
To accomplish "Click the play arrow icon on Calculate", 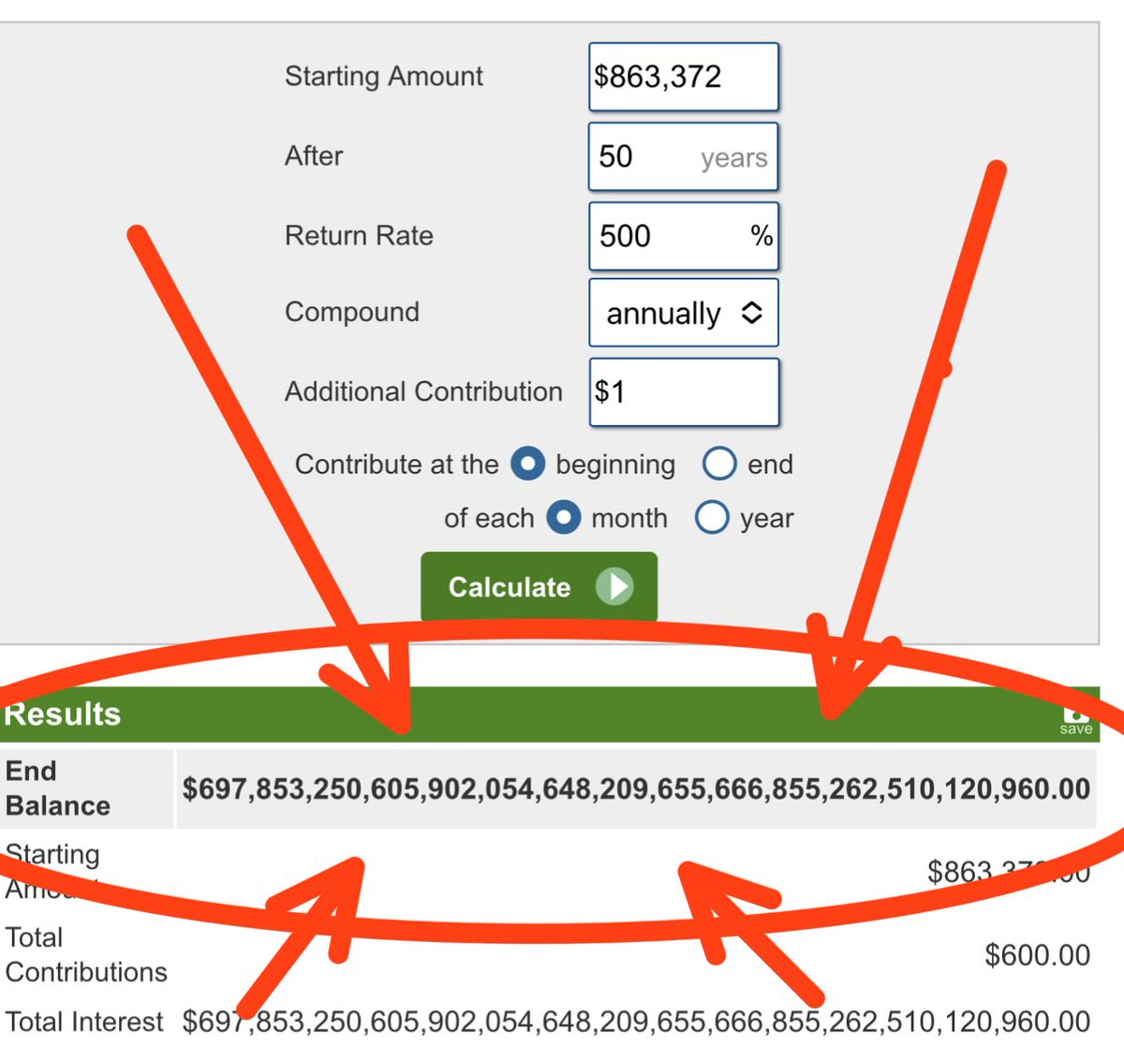I will tap(614, 587).
